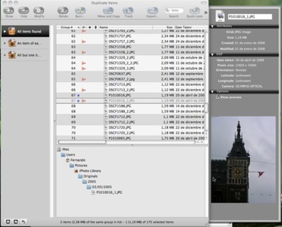Image resolution: width=282 pixels, height=227 pixels.
Task: Collapse the Attributes section
Action: click(x=212, y=26)
